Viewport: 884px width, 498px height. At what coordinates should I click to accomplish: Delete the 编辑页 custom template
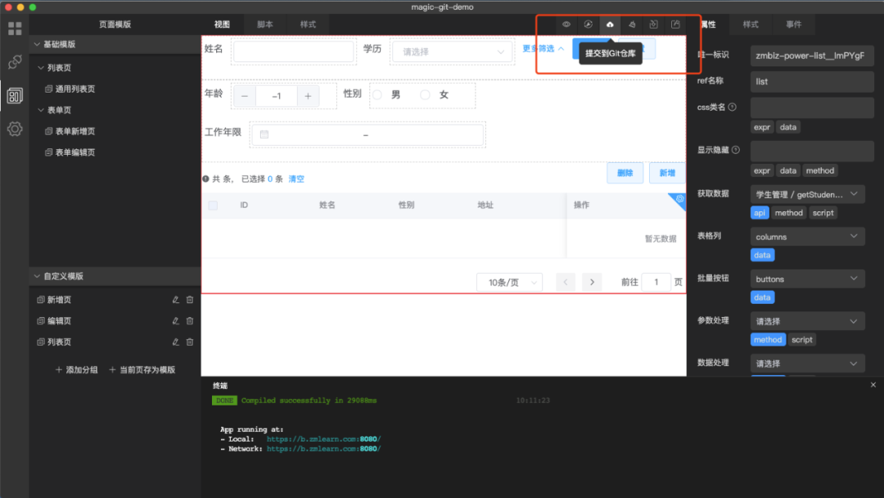[190, 321]
